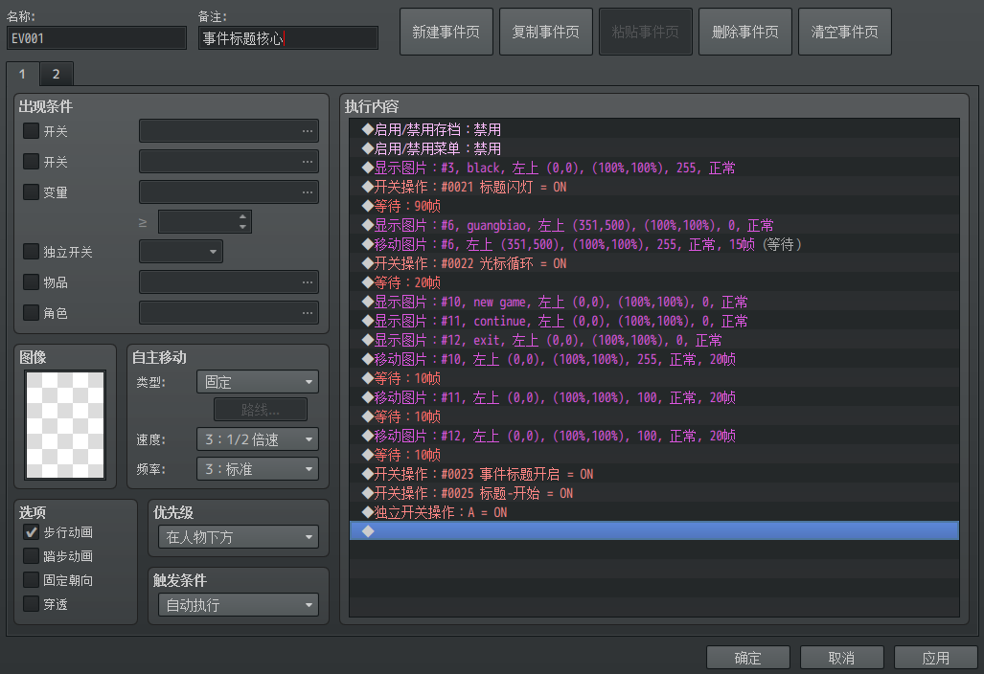The width and height of the screenshot is (984, 674).
Task: Check the 固定朝向 option
Action: tap(31, 580)
